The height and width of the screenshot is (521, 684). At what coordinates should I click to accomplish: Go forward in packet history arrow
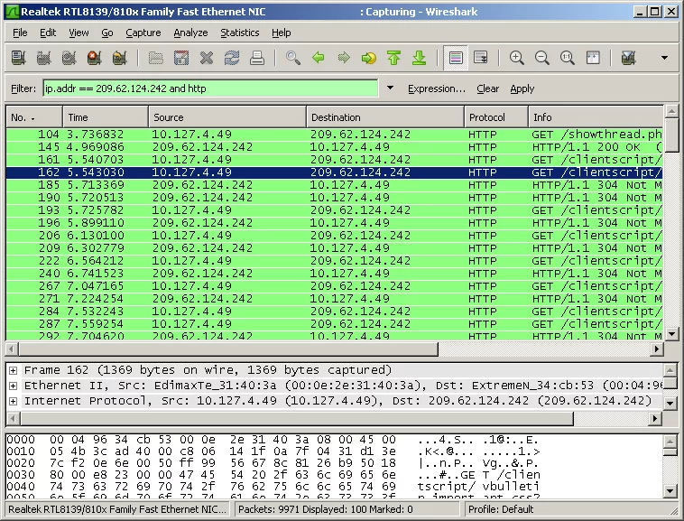(344, 58)
